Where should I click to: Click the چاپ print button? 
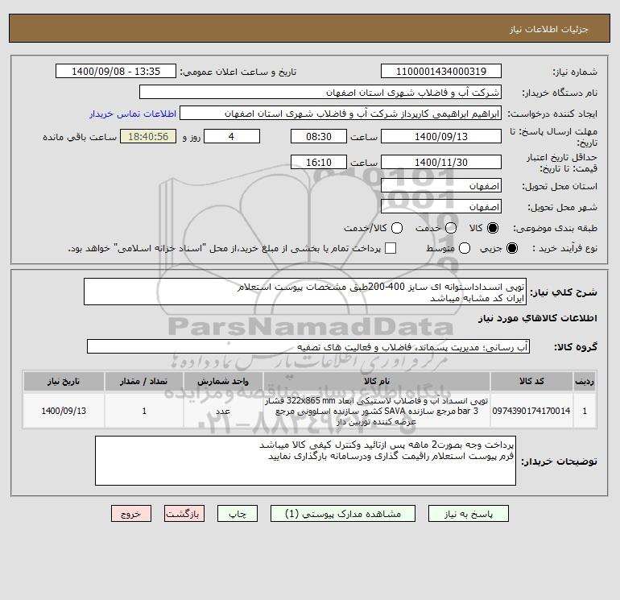[x=238, y=514]
